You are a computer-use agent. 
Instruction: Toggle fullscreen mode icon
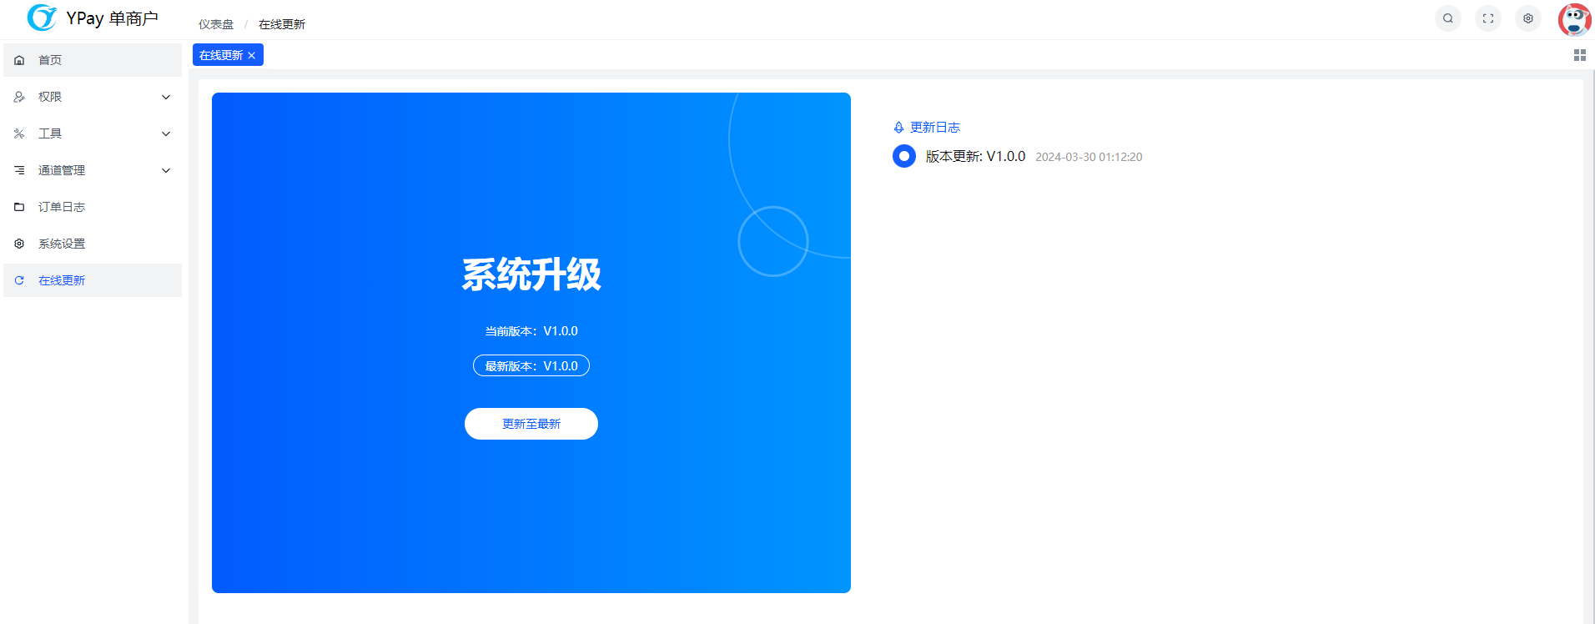click(1488, 18)
